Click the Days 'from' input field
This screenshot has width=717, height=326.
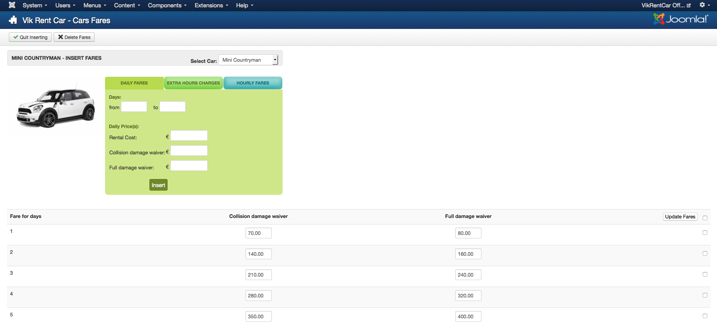coord(134,106)
